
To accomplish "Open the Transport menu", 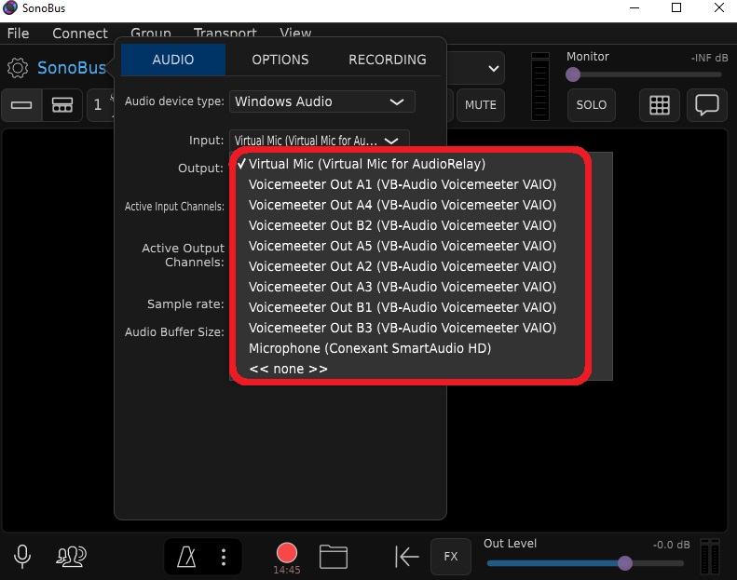I will pos(225,33).
